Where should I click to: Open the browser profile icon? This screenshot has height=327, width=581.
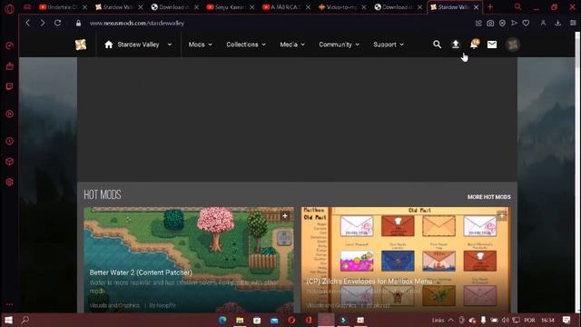(x=543, y=23)
